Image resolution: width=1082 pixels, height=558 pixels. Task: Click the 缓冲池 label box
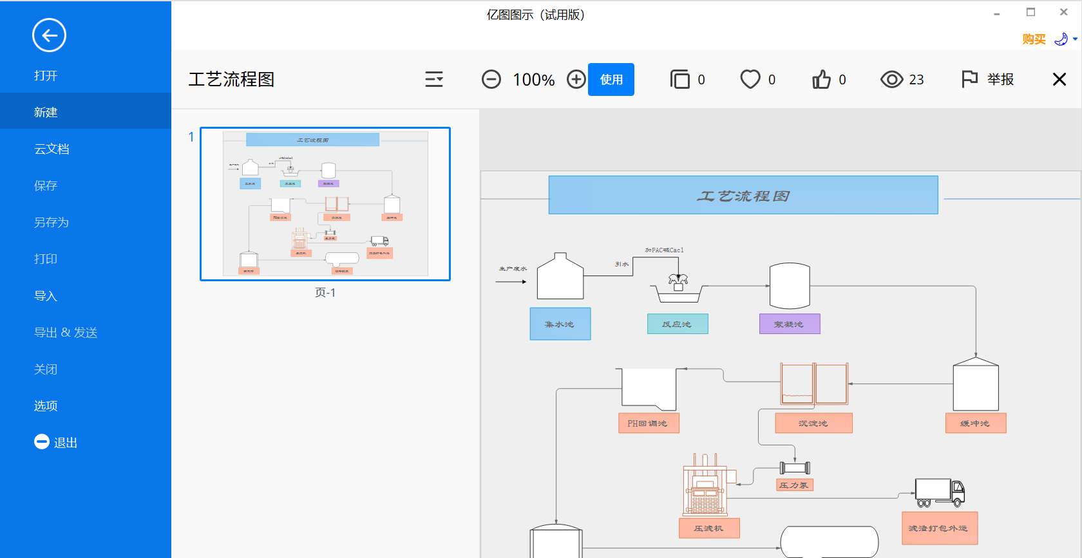[x=976, y=423]
